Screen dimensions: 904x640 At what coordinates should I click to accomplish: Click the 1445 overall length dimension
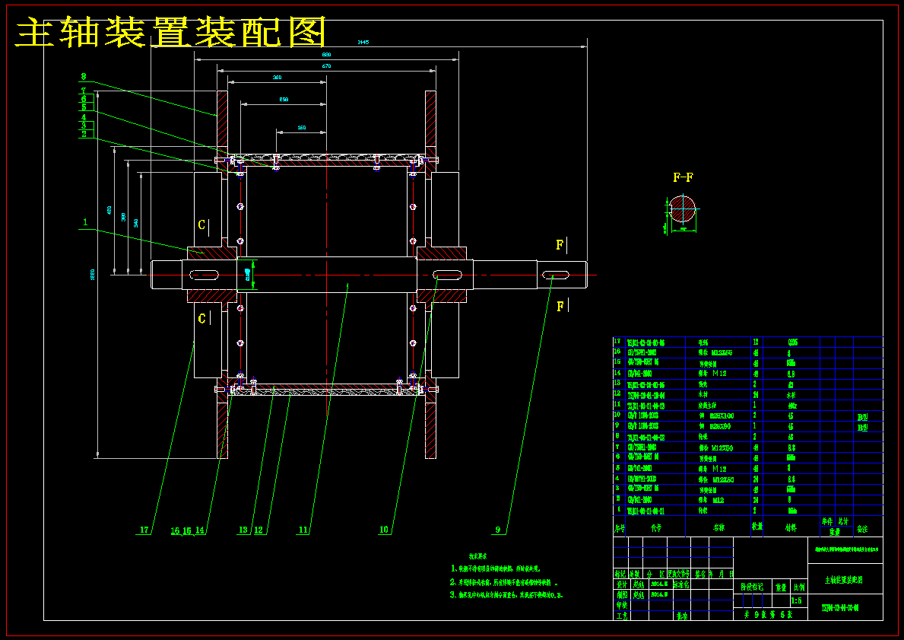[x=363, y=42]
